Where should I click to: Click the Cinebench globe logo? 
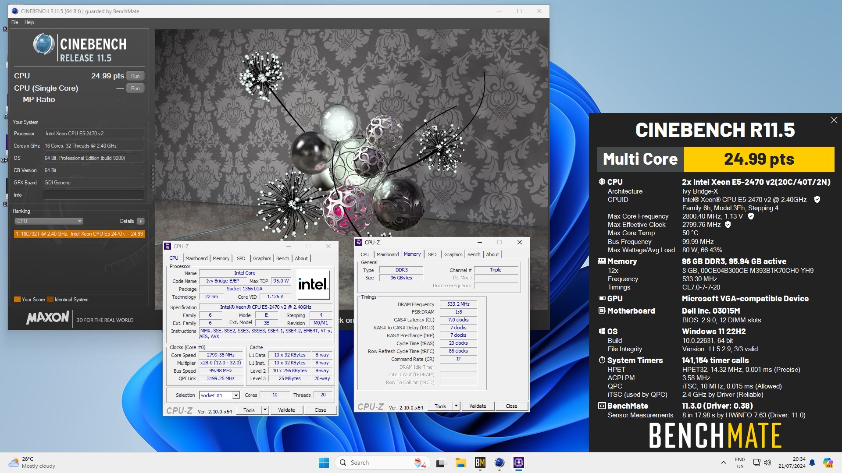44,45
